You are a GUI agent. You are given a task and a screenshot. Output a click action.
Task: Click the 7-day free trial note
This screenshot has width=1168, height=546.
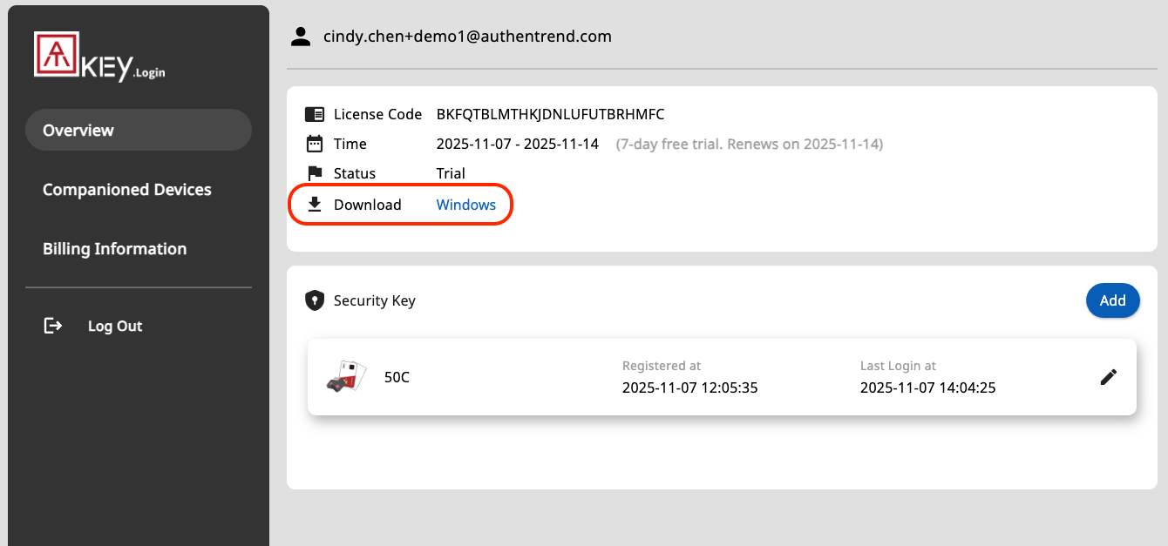point(749,144)
